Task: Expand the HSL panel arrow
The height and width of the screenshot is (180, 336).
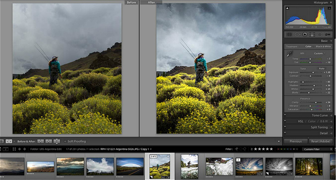Action: (331, 121)
